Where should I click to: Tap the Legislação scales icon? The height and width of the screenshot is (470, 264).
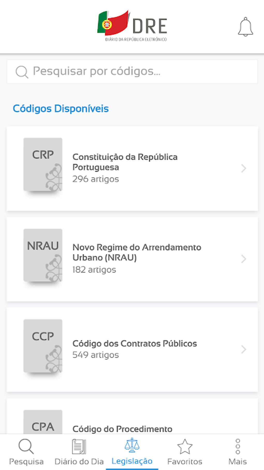pos(132,445)
